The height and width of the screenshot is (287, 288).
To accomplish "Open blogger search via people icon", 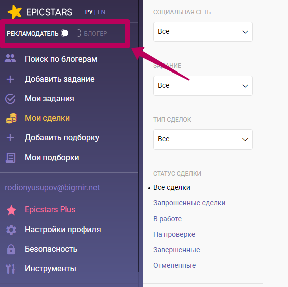I will click(10, 58).
